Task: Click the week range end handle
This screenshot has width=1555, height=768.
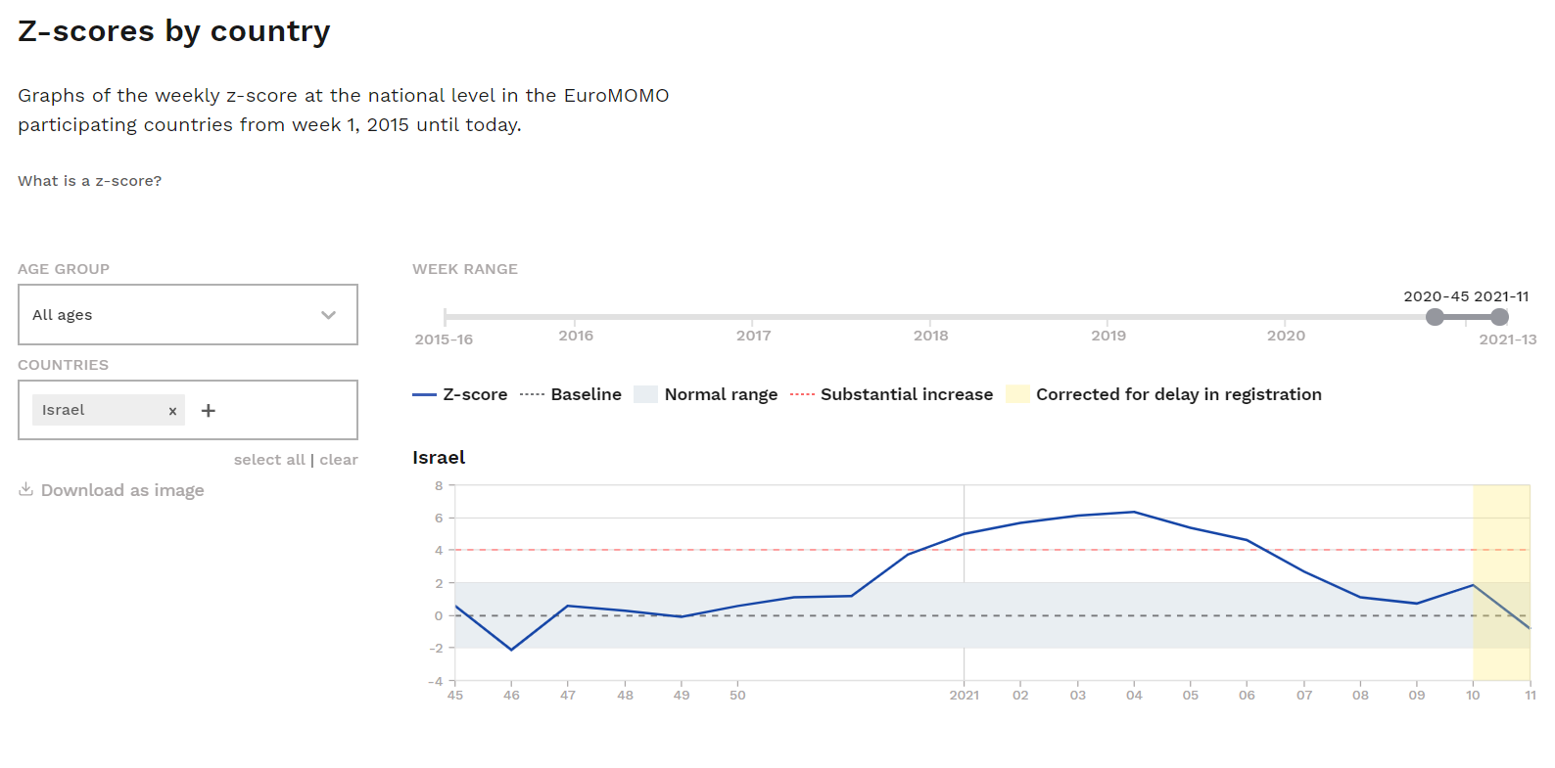Action: click(x=1499, y=317)
